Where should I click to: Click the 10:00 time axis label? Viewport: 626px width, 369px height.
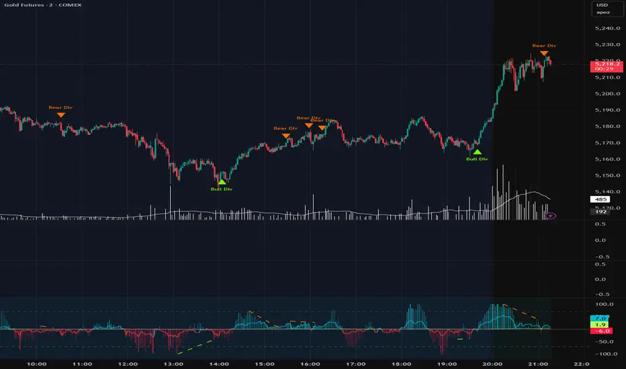[37, 364]
